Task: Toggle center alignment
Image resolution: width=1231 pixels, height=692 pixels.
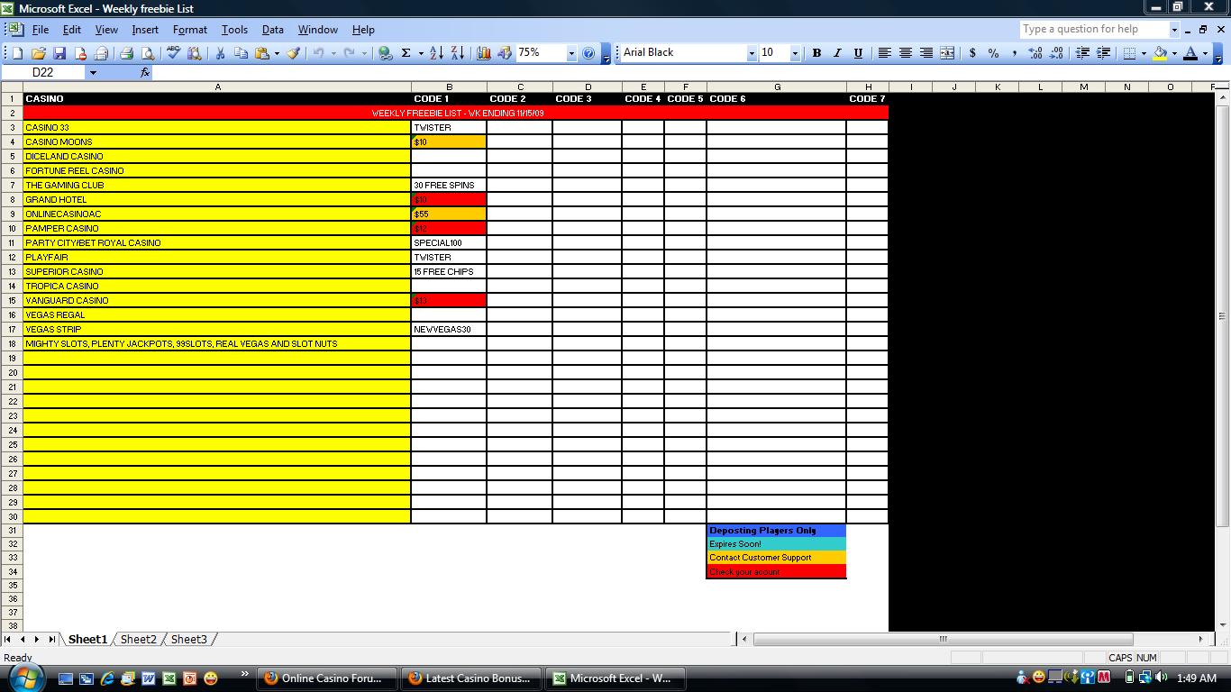Action: (905, 53)
